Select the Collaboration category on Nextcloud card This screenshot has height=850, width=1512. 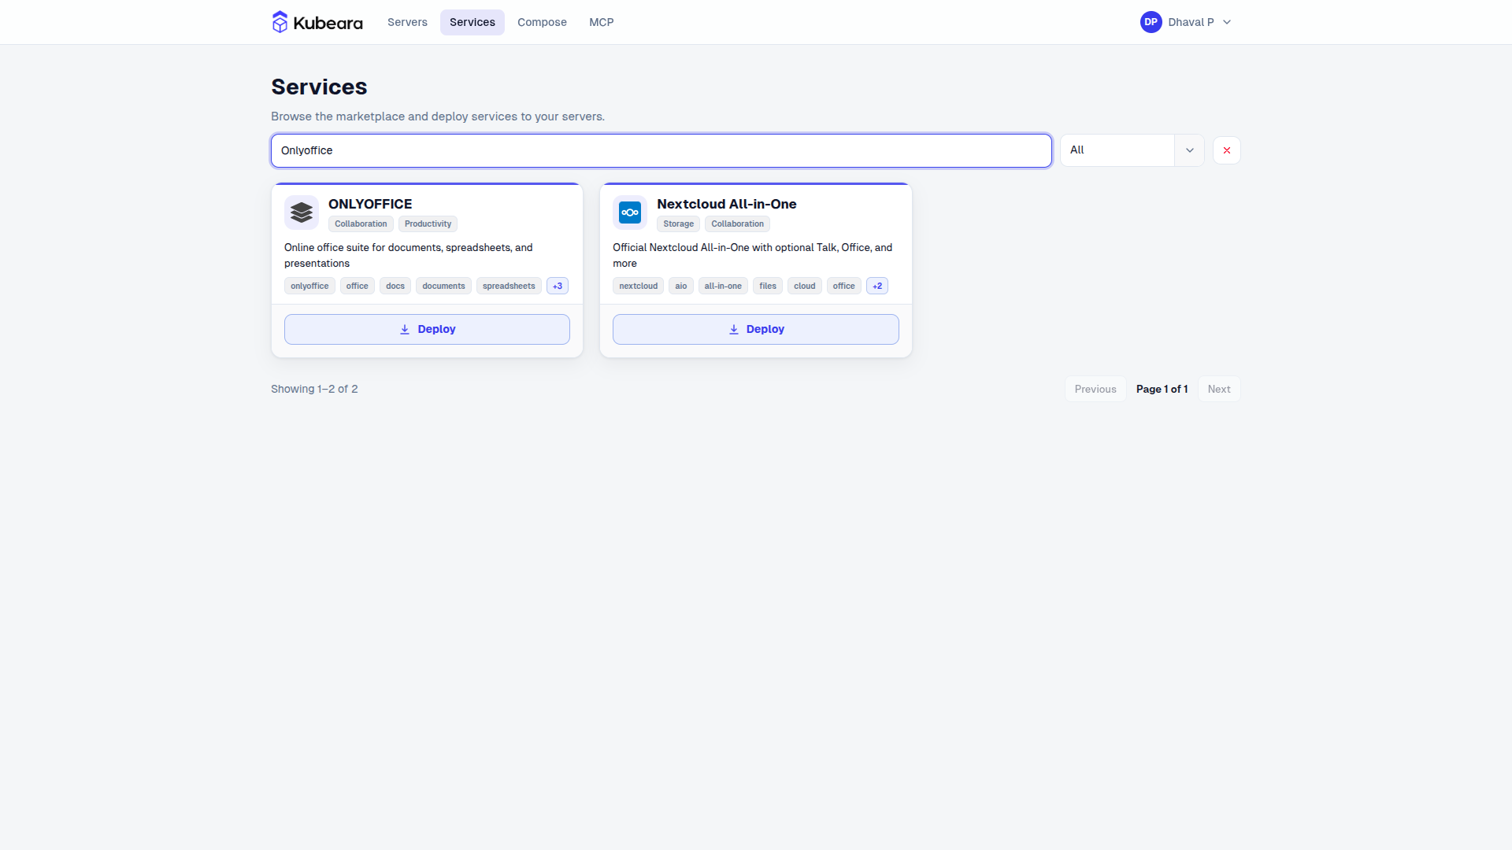737,224
